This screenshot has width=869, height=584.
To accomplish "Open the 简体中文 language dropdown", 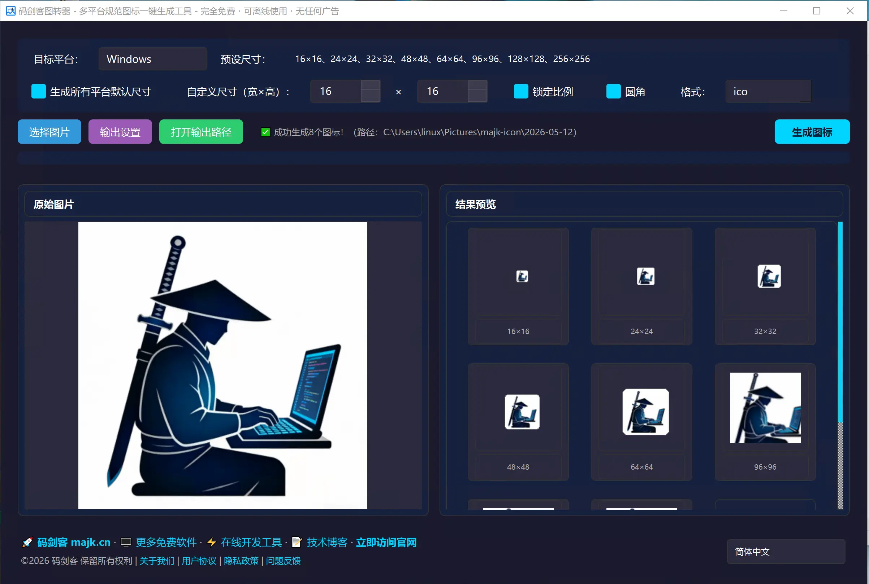I will tap(786, 552).
